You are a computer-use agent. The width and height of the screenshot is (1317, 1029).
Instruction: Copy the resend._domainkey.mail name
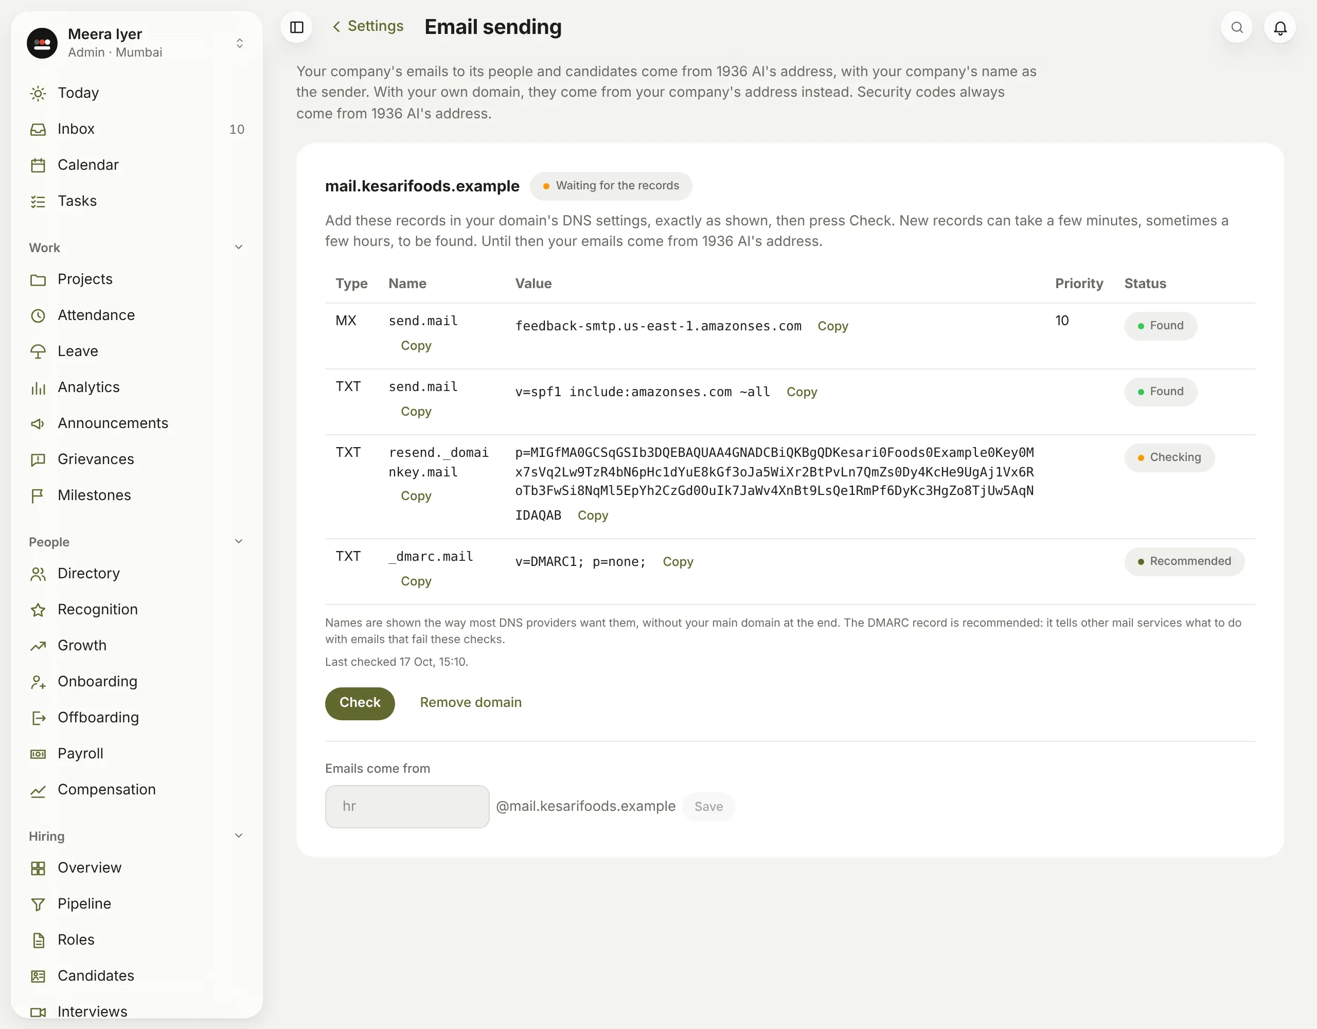pyautogui.click(x=416, y=496)
